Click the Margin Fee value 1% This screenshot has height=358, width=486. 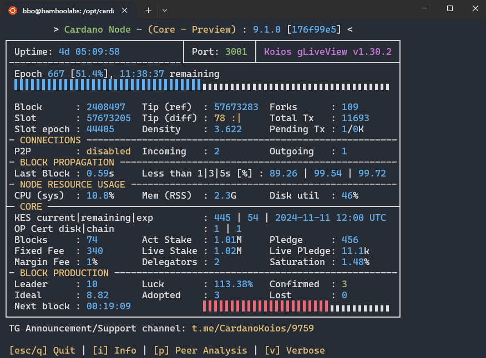[92, 262]
